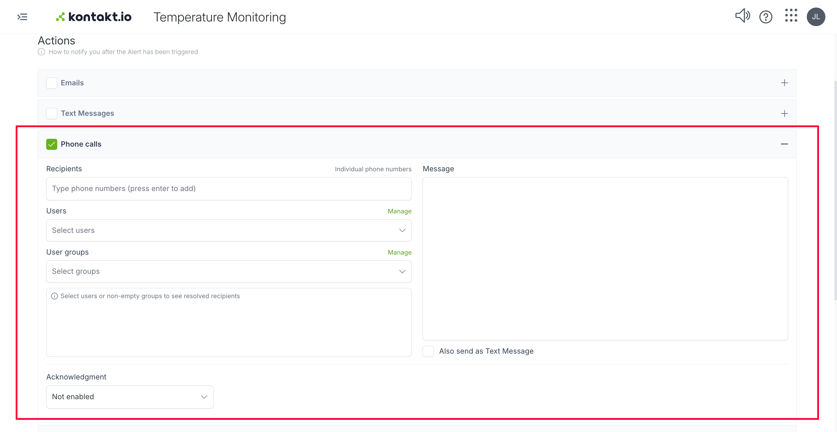Click the info icon under Actions
This screenshot has width=837, height=432.
pyautogui.click(x=41, y=52)
